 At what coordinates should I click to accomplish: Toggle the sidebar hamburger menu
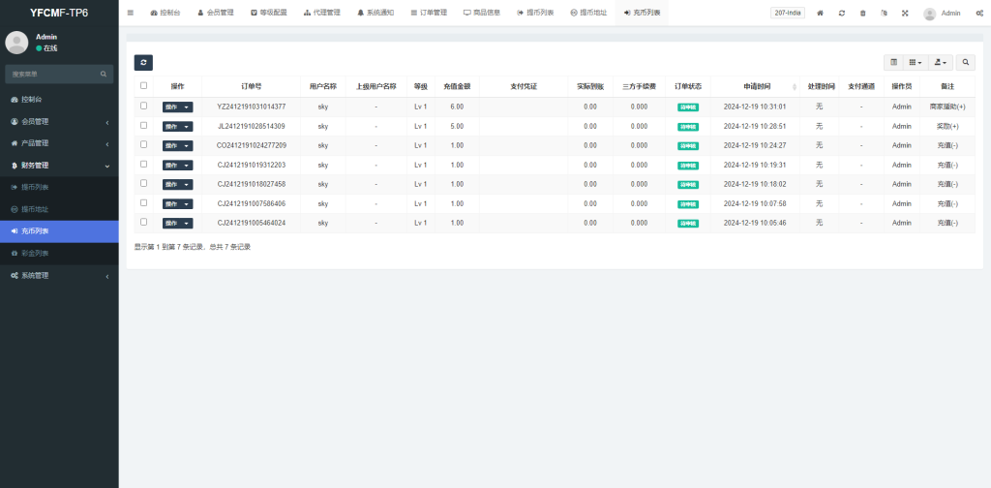[x=131, y=13]
